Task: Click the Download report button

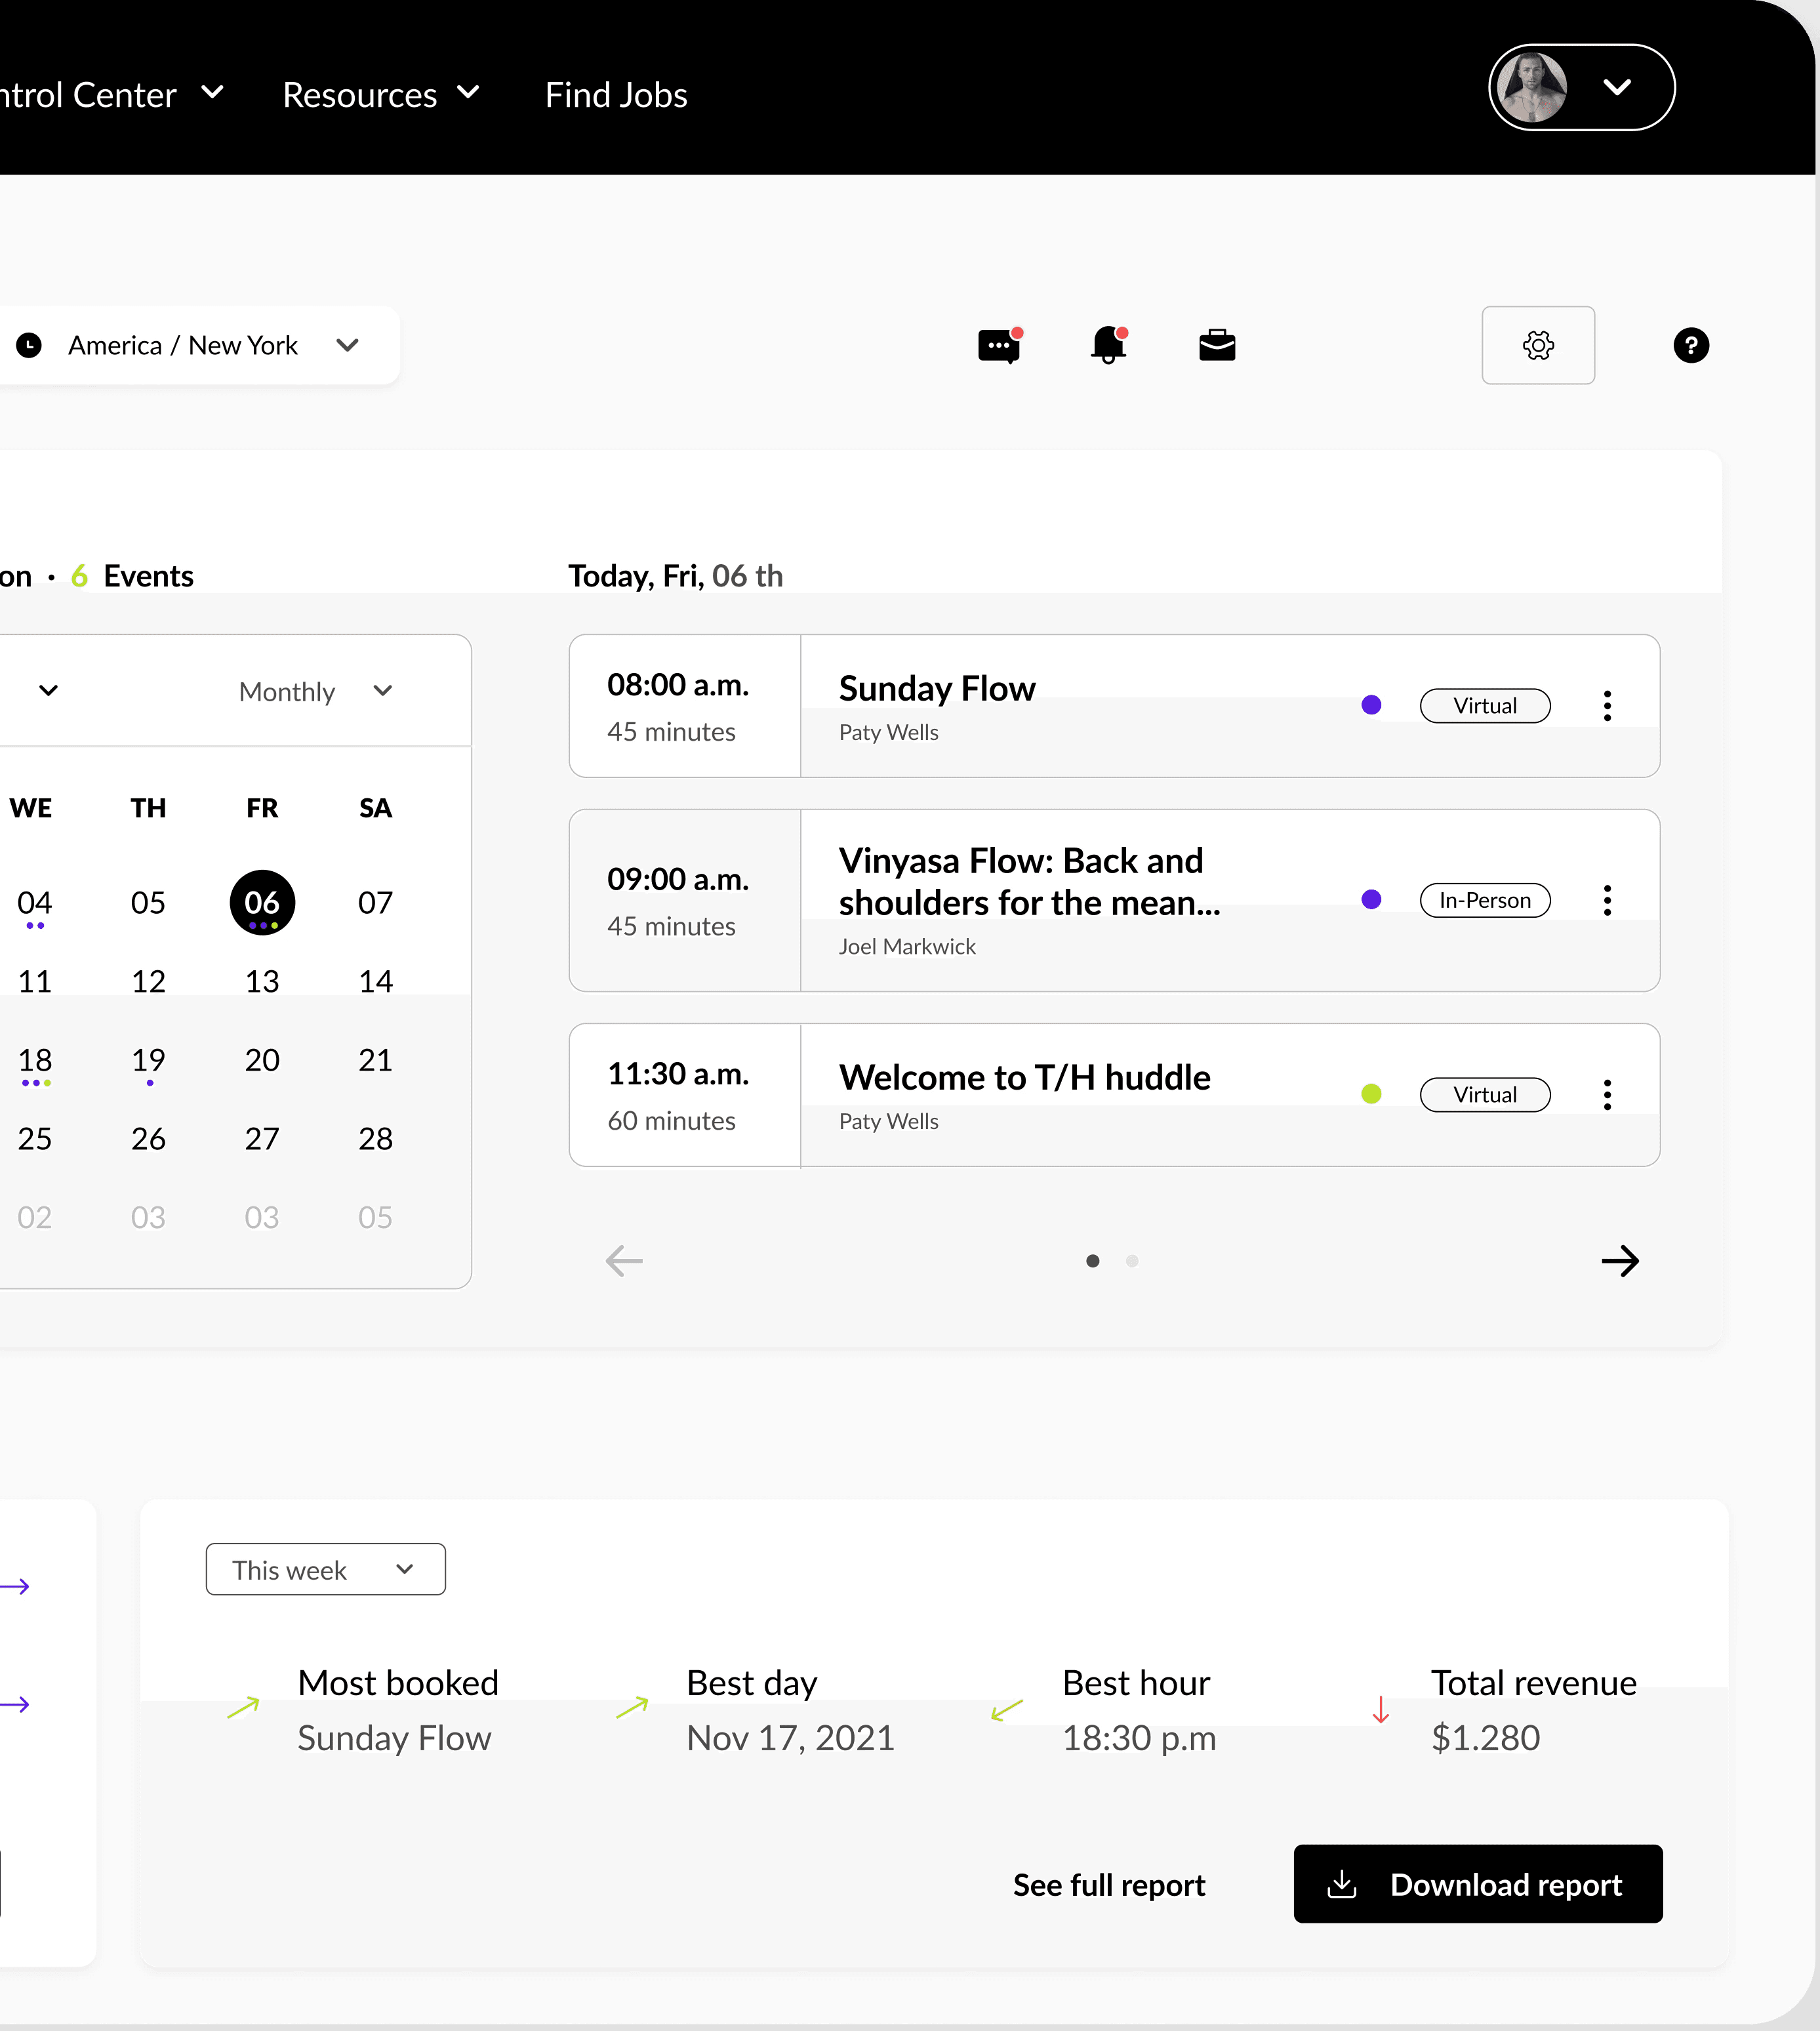Action: (1477, 1884)
